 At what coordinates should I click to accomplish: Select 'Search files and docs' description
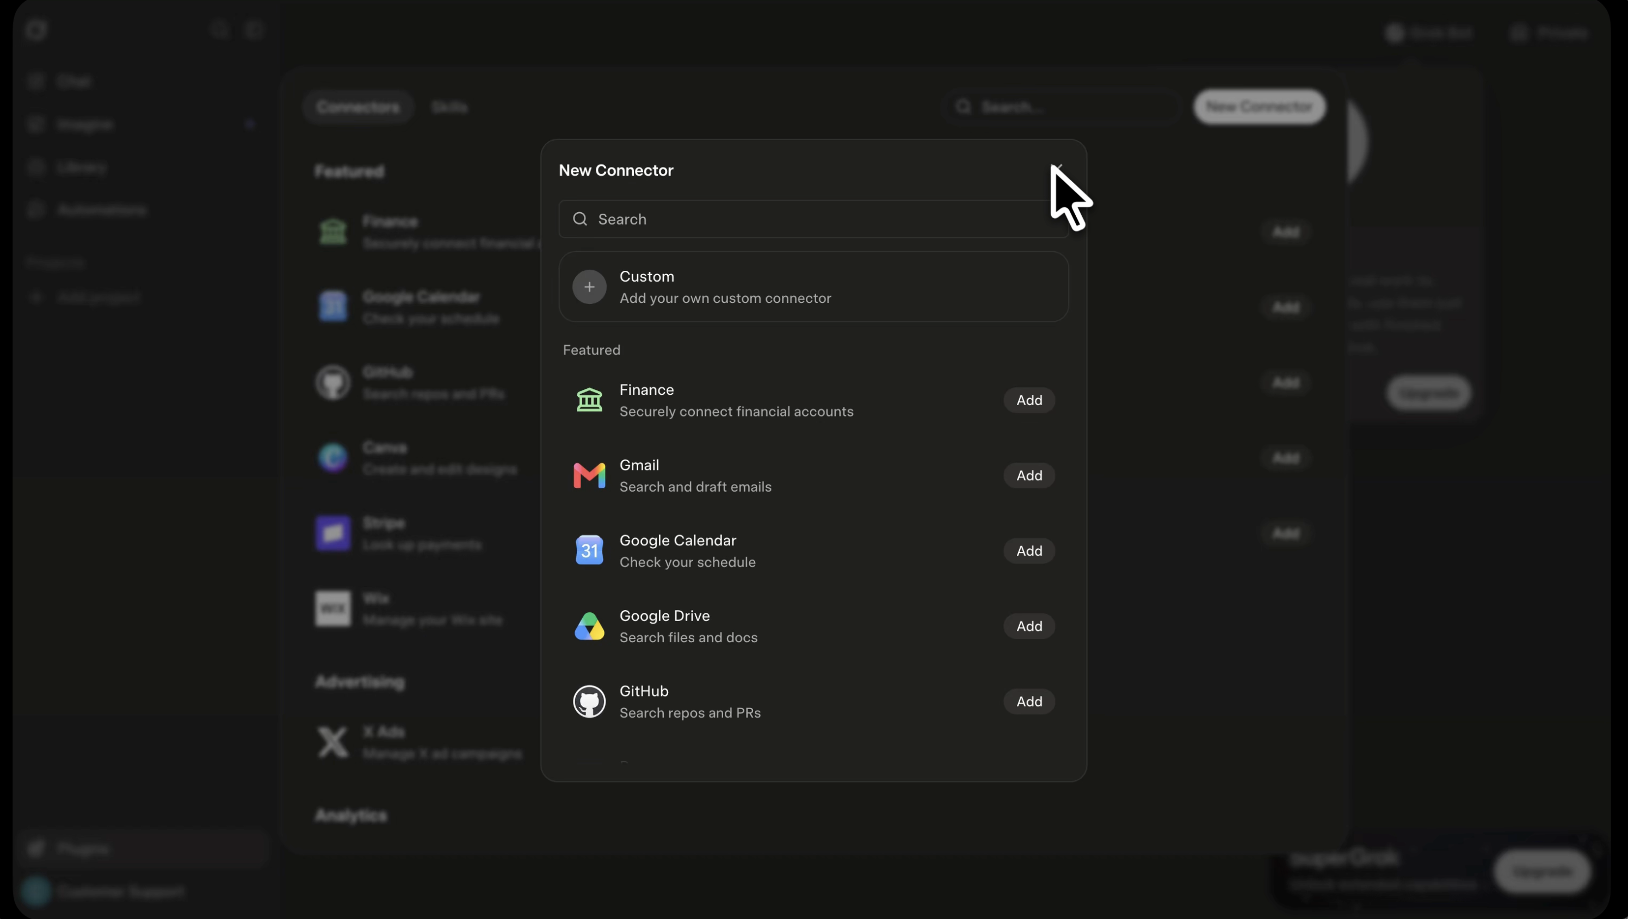point(688,637)
